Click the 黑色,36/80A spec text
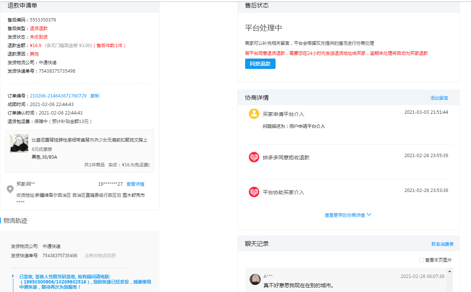Image resolution: width=471 pixels, height=292 pixels. [x=45, y=157]
